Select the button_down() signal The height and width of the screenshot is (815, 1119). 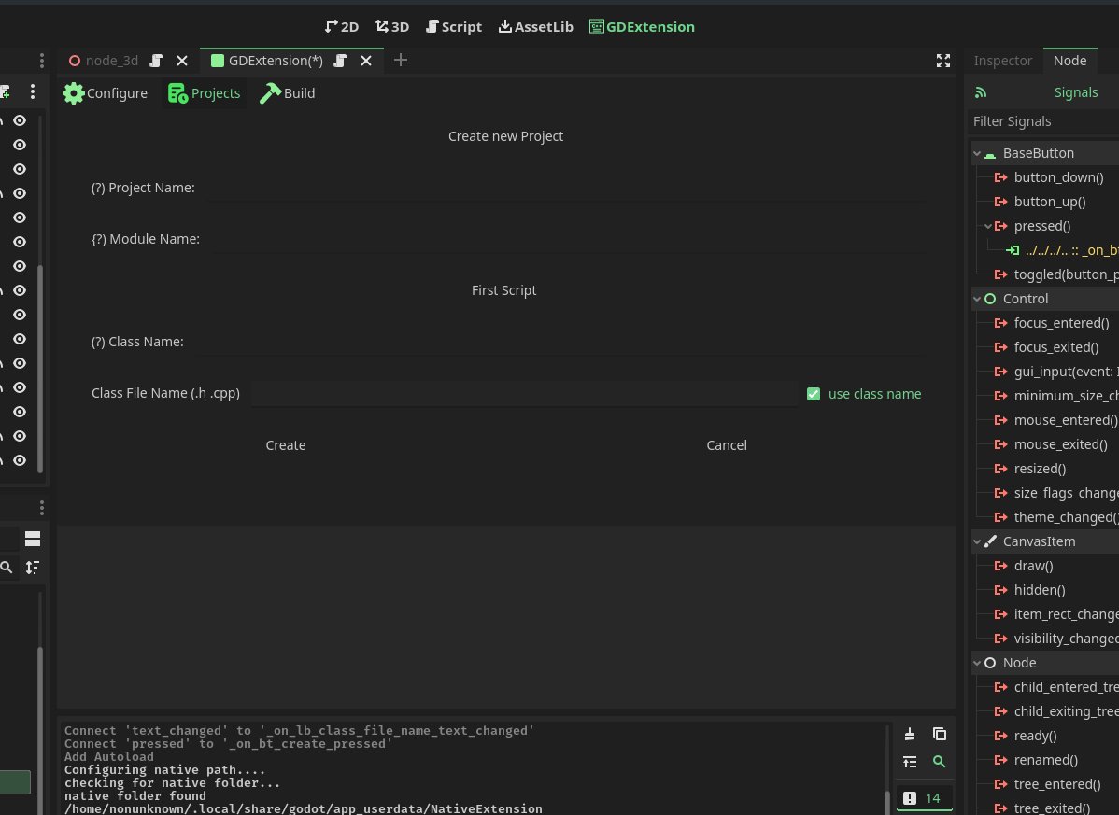tap(1057, 177)
